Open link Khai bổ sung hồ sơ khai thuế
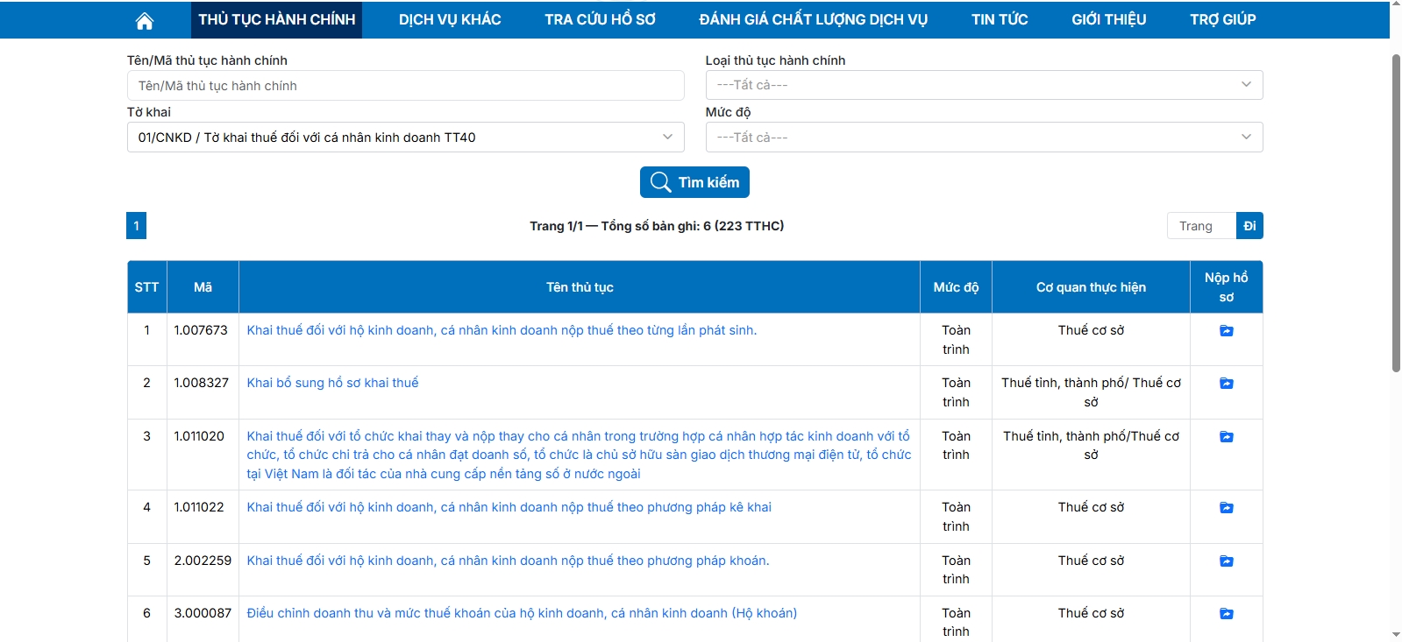Viewport: 1402px width, 642px height. 332,383
